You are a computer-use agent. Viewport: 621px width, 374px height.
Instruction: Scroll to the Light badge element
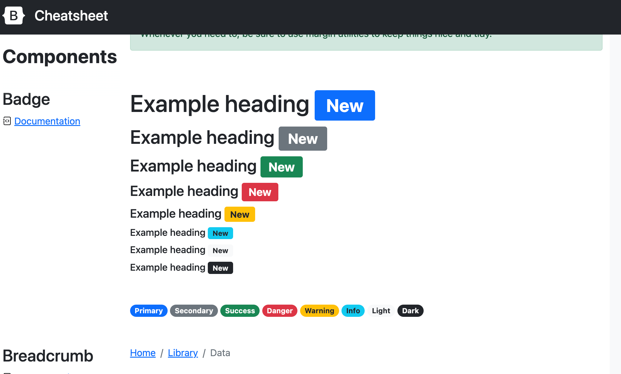tap(380, 311)
